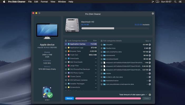Check the Application Caches checkbox
The width and height of the screenshot is (185, 105).
tap(66, 44)
